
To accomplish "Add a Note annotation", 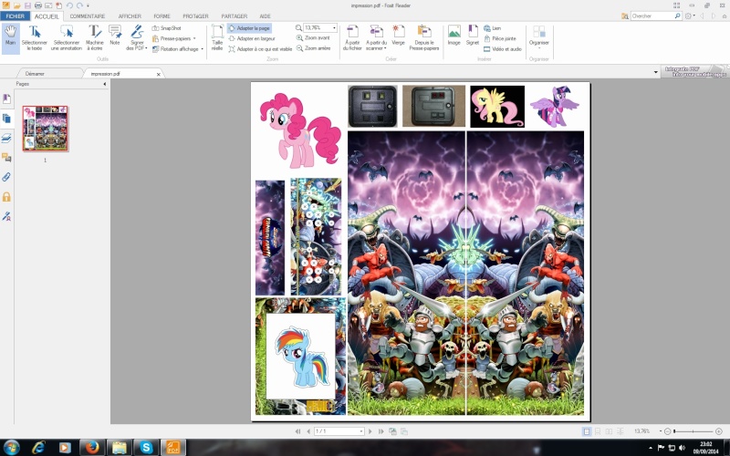I will [x=115, y=36].
